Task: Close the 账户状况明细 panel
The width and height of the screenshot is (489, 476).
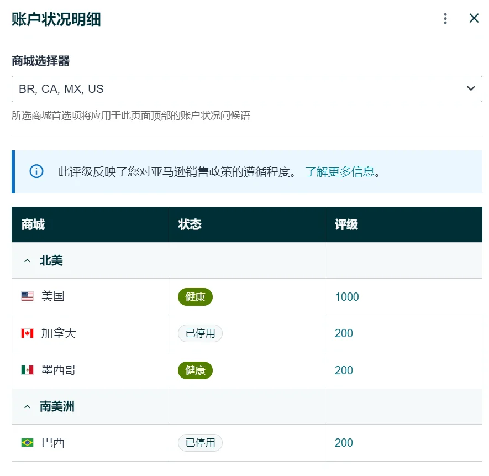Action: pos(474,18)
